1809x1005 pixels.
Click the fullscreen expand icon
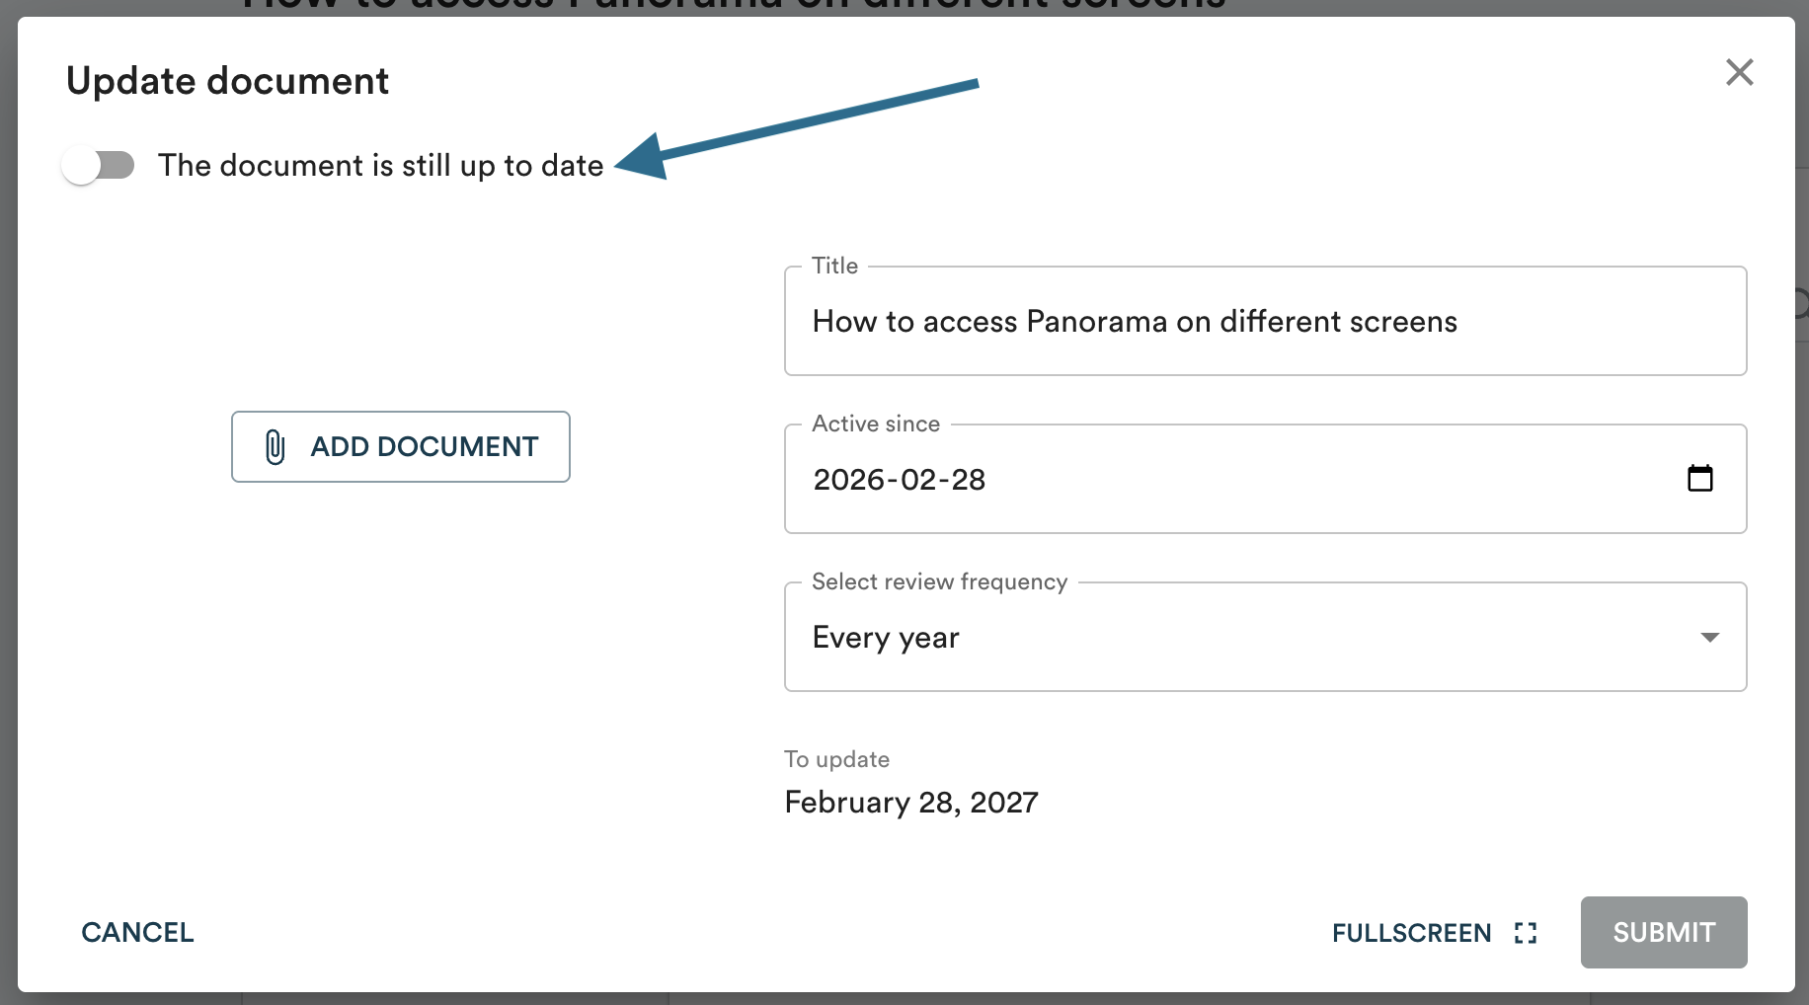(x=1526, y=933)
